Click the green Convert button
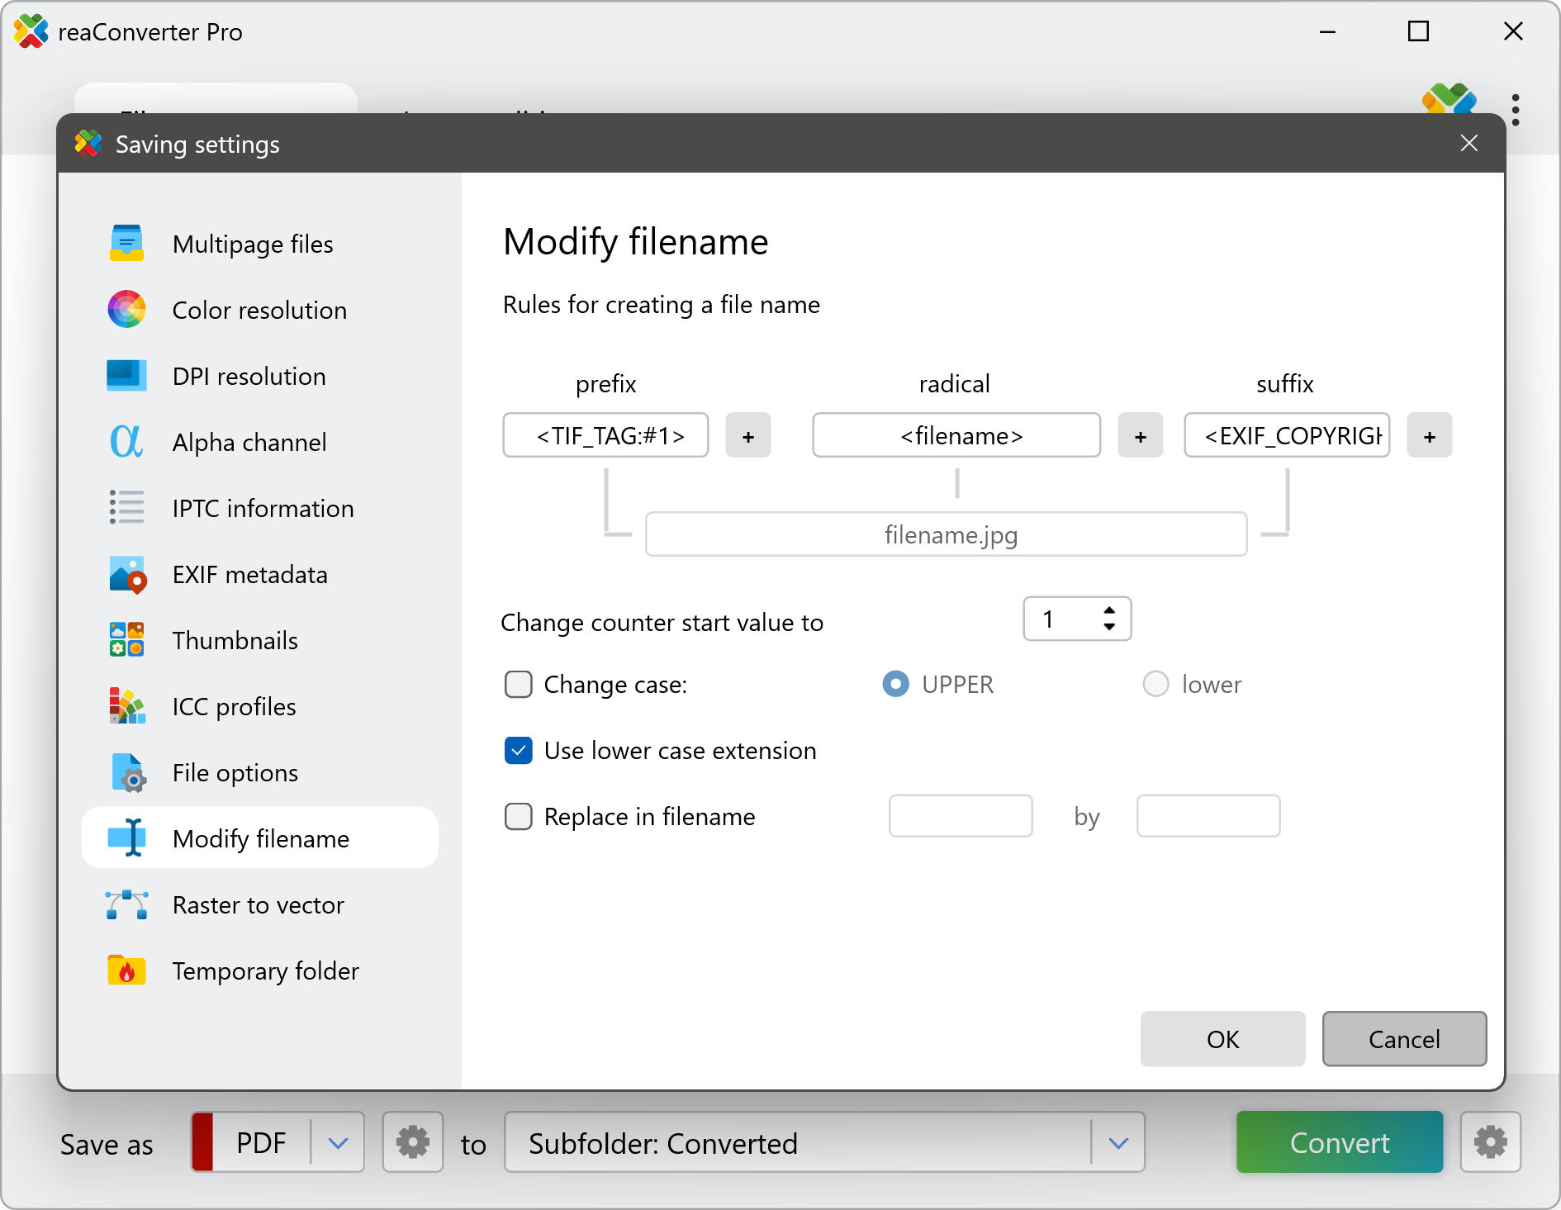The image size is (1561, 1210). [x=1339, y=1143]
